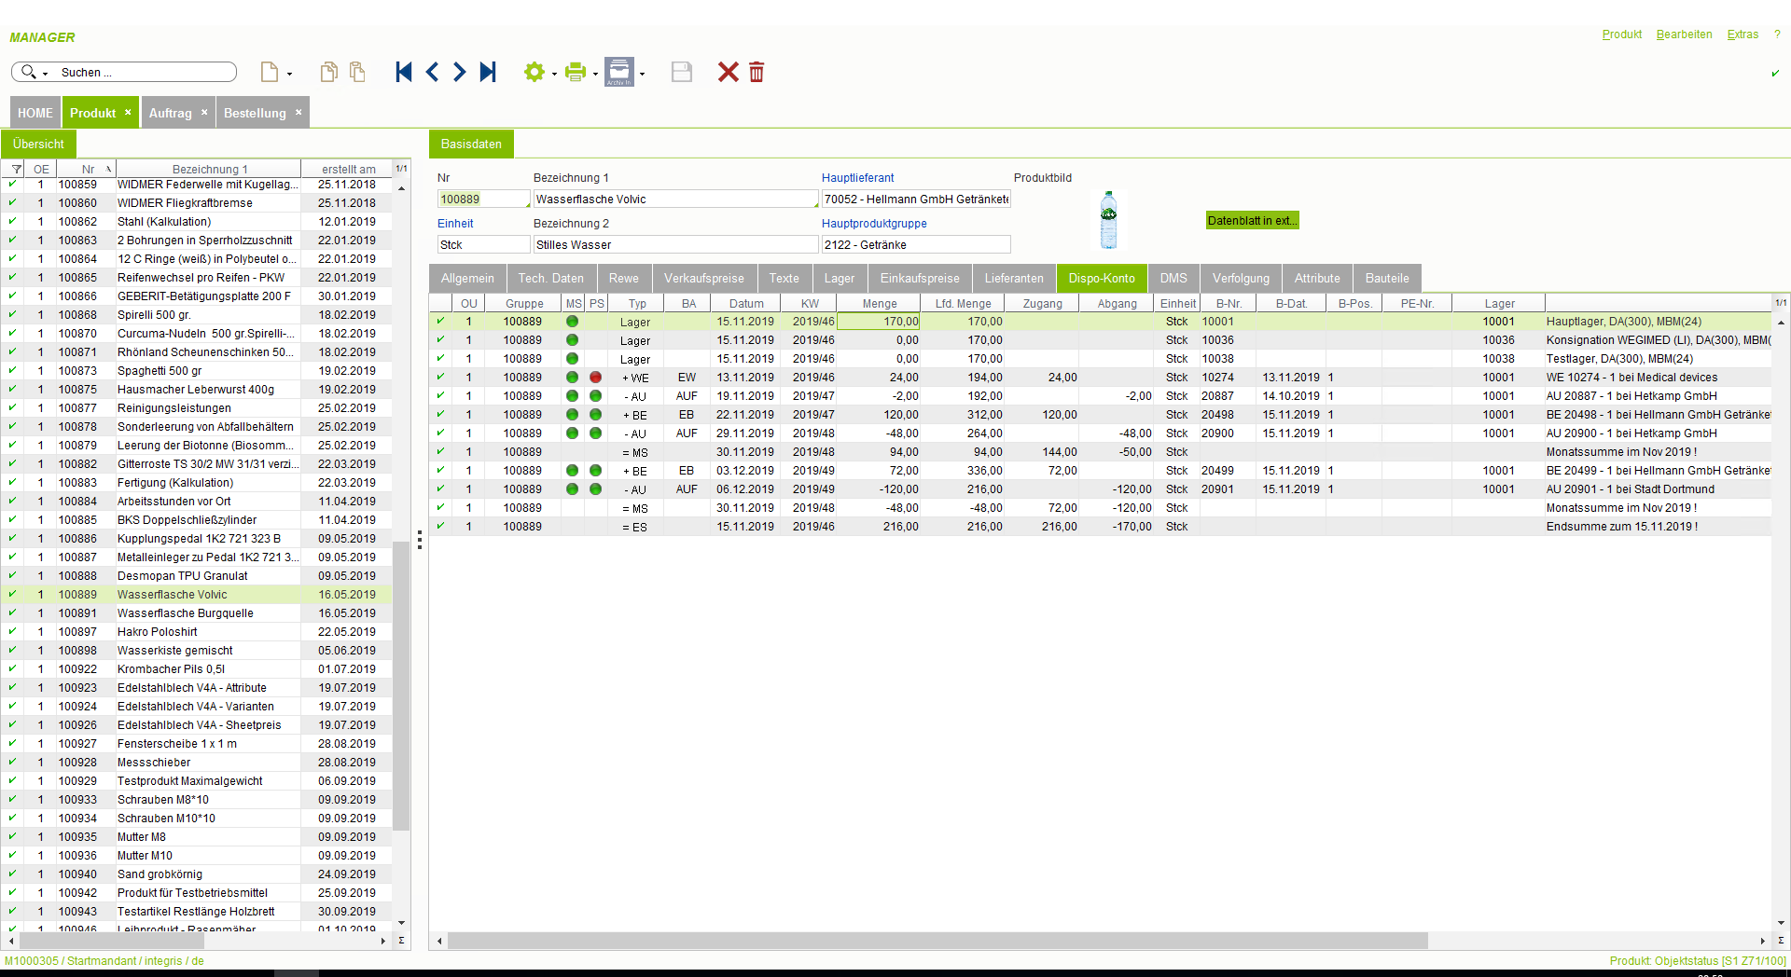Click the filter funnel in list header
The image size is (1791, 977).
(x=17, y=170)
